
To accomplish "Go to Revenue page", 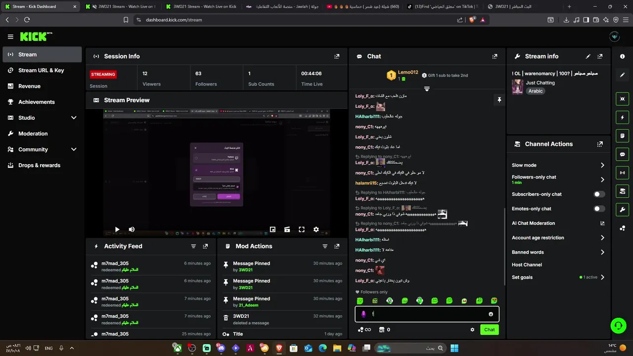I will coord(42,86).
